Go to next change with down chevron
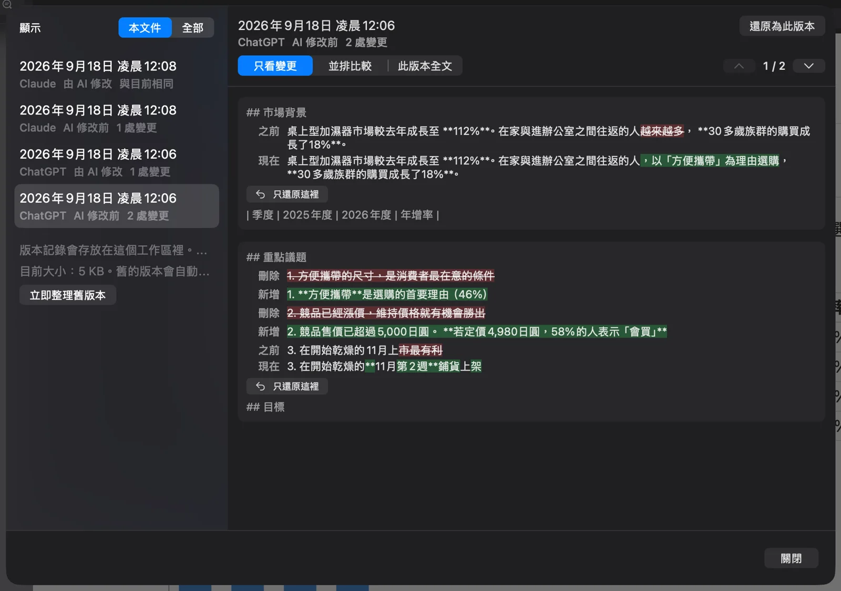Screen dimensions: 841x591 coord(808,66)
